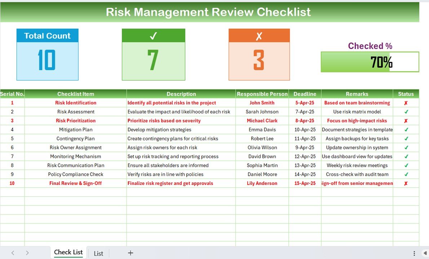Click the Weekly risk review meetings remark
429x259 pixels.
(357, 165)
